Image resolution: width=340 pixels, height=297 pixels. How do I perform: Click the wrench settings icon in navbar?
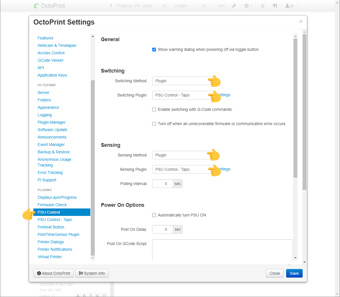click(x=234, y=6)
